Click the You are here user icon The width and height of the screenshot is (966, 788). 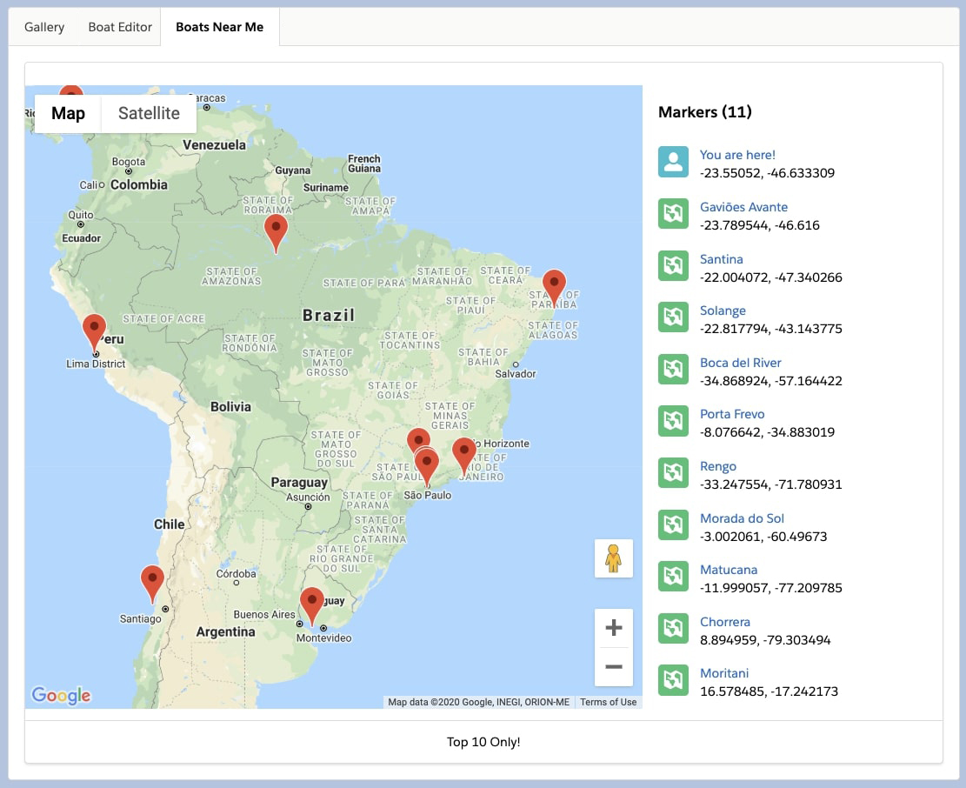[673, 162]
